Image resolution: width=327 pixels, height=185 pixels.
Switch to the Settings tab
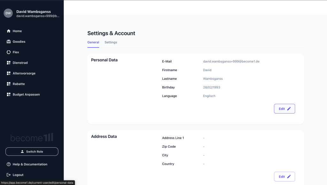(x=111, y=42)
